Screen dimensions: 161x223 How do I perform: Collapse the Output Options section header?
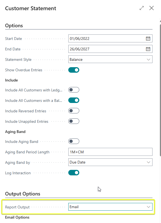pyautogui.click(x=23, y=194)
